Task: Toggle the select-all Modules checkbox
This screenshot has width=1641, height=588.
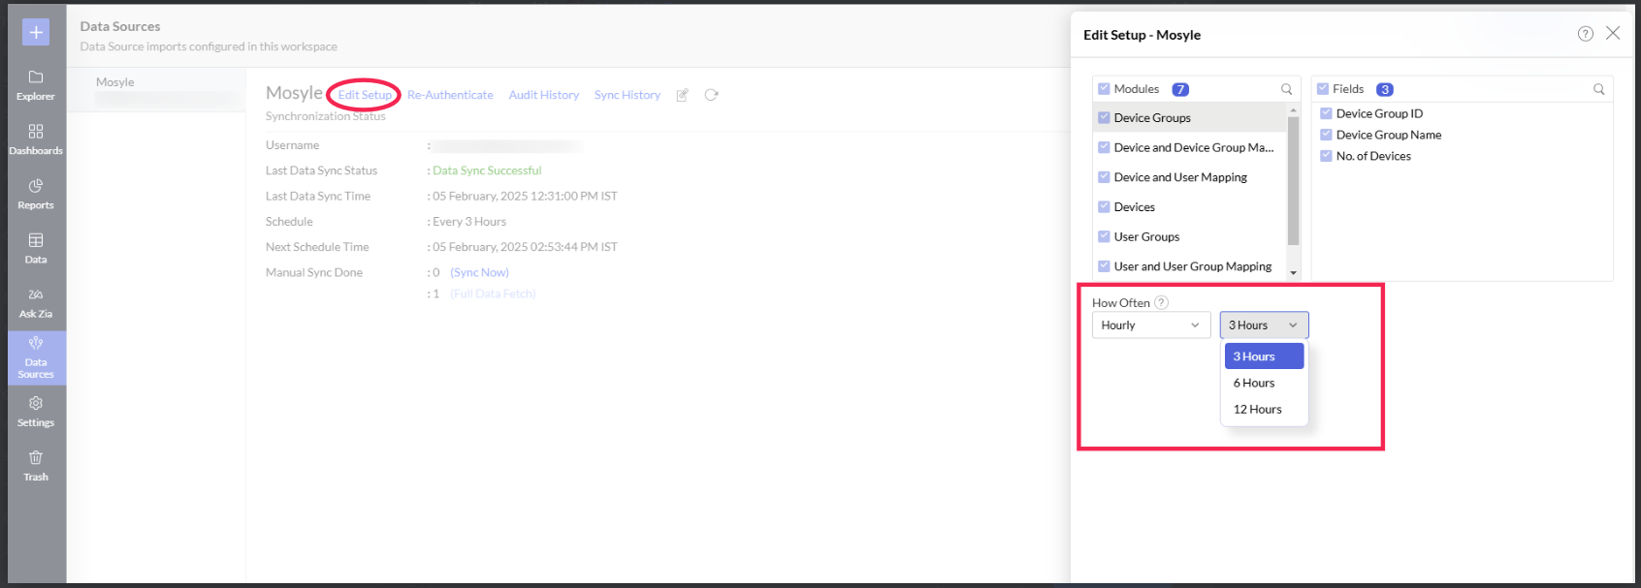Action: pyautogui.click(x=1104, y=88)
